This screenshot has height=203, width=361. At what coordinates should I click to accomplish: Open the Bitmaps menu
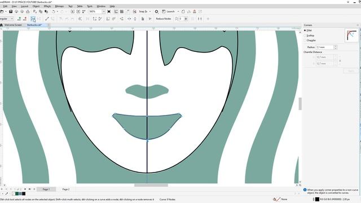(59, 6)
